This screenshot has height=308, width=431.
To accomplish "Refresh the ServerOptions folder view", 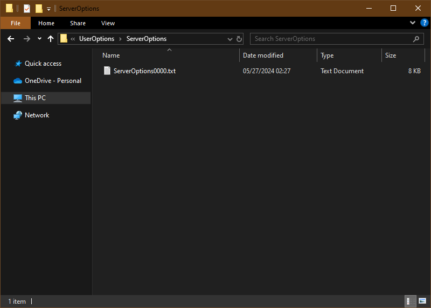I will (x=239, y=39).
